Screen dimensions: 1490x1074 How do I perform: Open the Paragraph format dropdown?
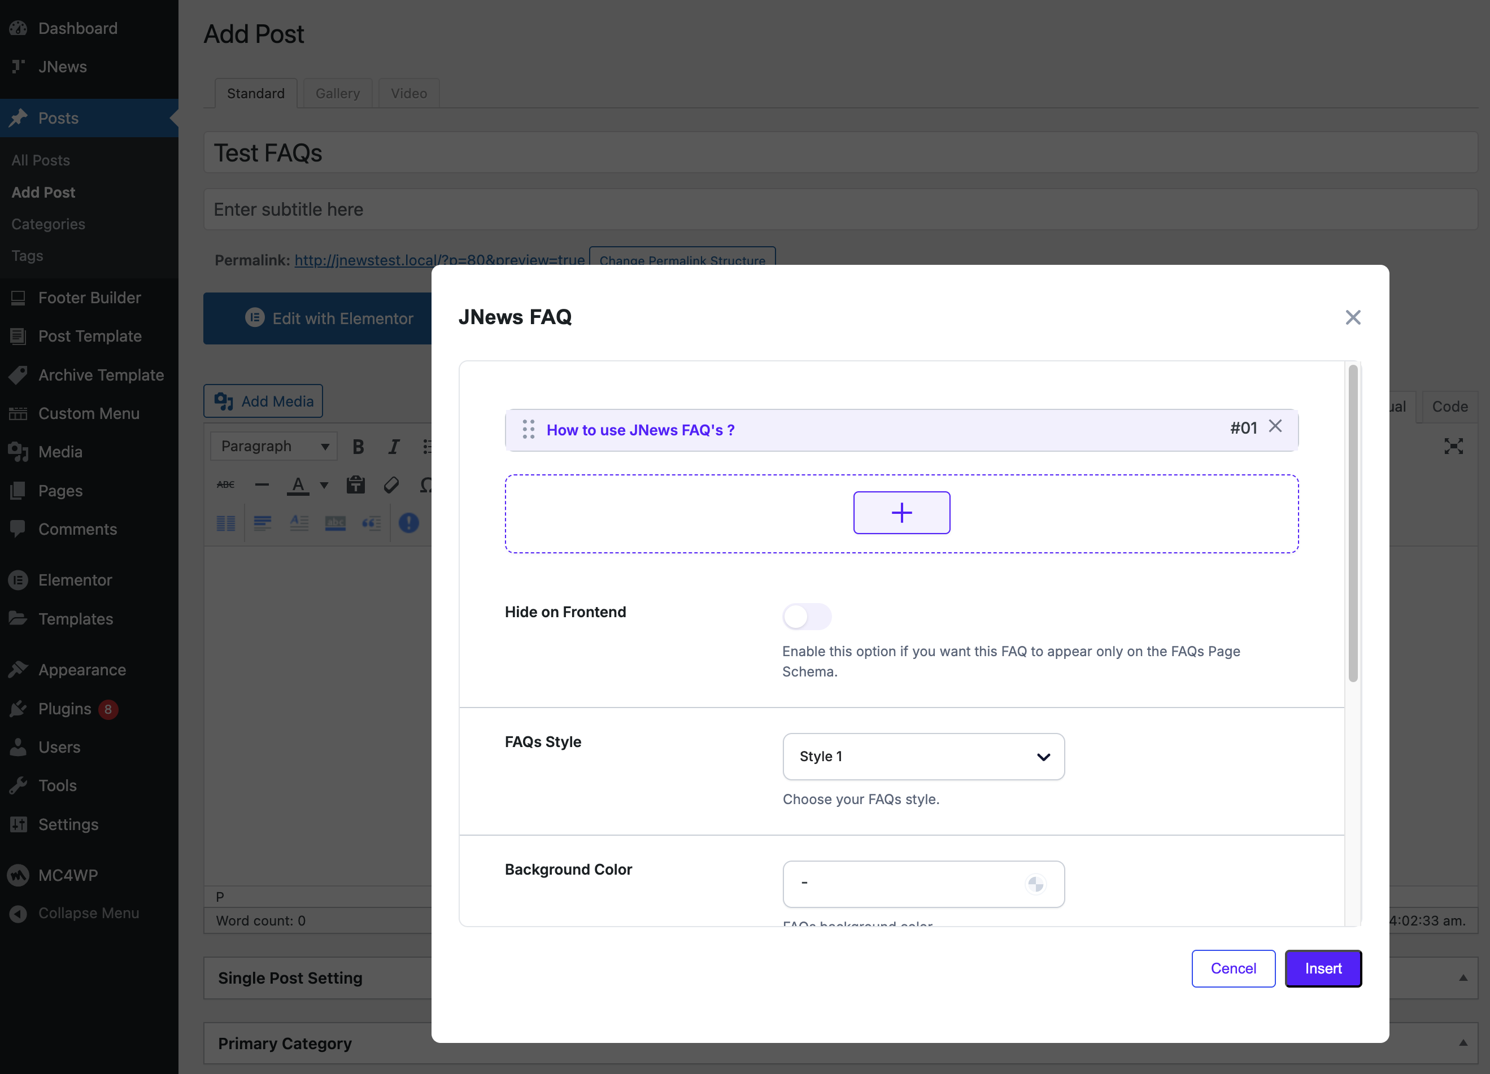pyautogui.click(x=274, y=447)
